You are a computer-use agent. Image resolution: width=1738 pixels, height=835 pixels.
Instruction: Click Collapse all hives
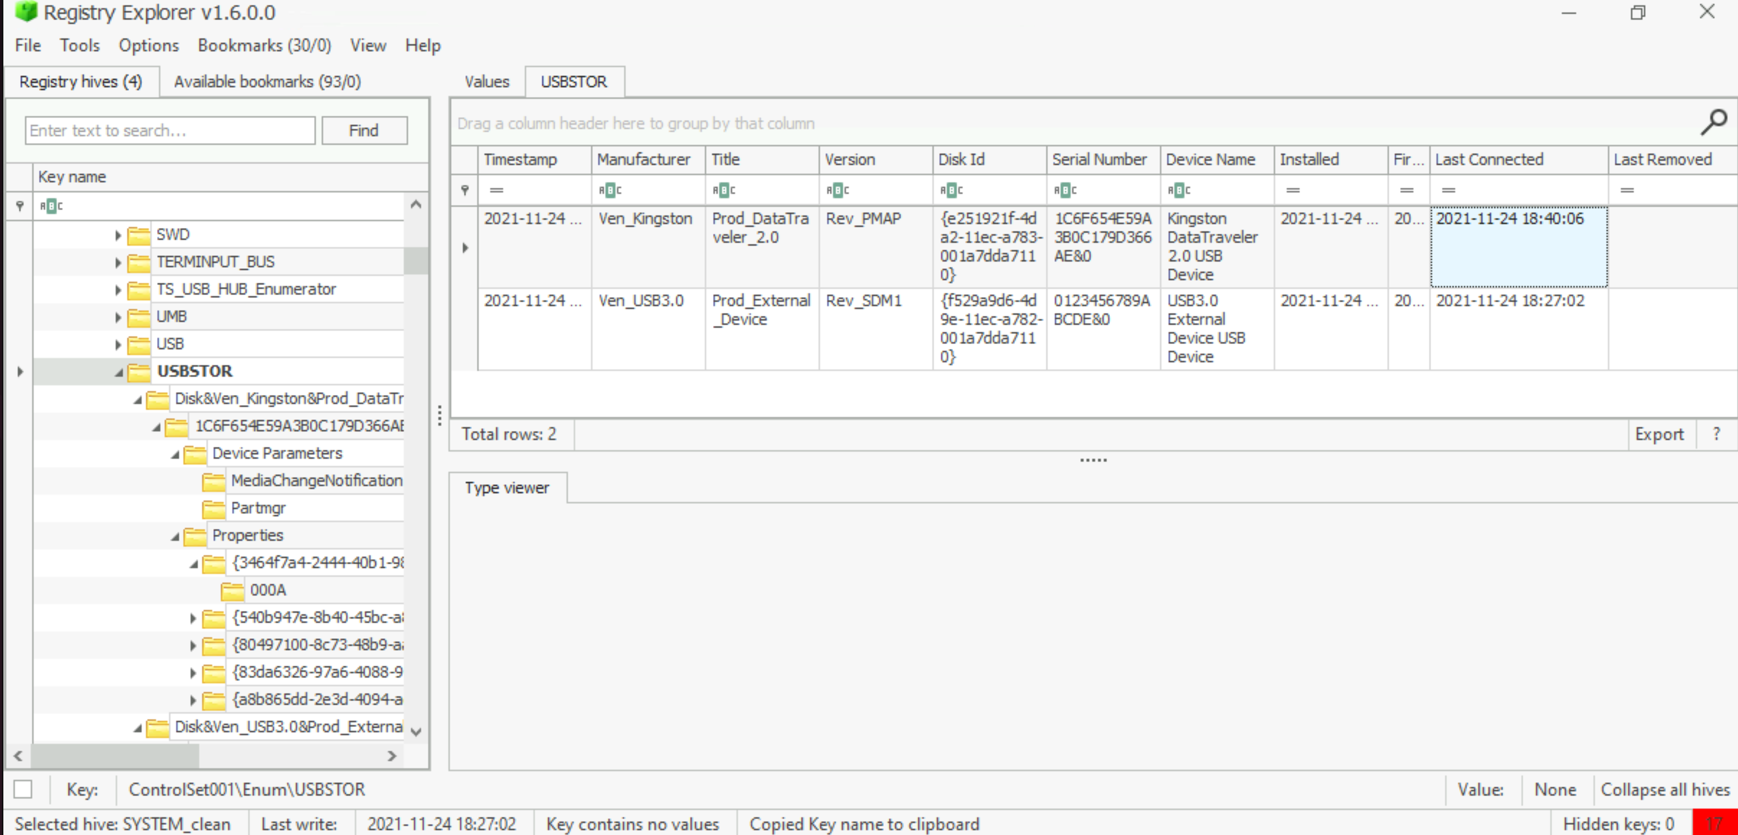[1665, 789]
